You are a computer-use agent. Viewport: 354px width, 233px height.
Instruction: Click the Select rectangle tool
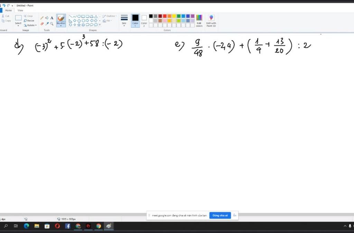[18, 18]
